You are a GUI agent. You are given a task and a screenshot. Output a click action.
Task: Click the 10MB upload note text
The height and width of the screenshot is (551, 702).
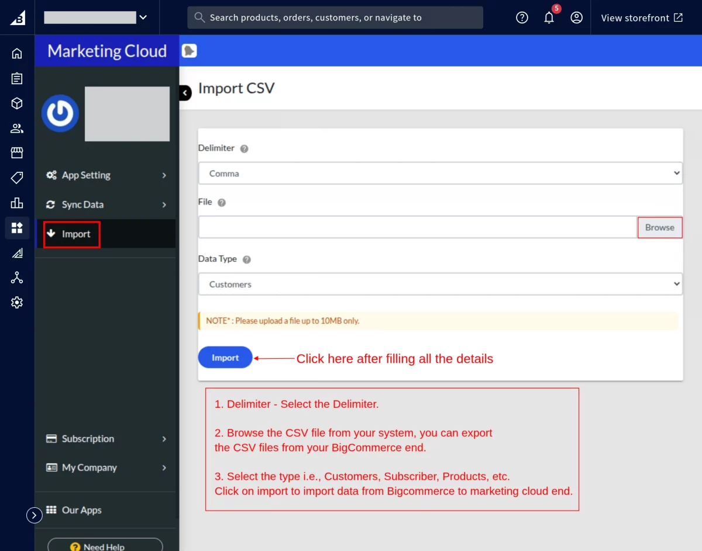pos(283,321)
